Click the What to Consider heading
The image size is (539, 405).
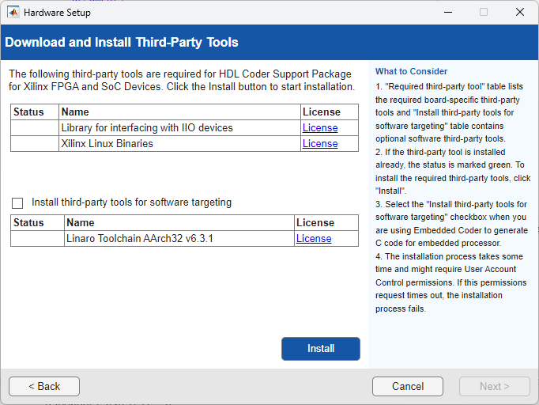(x=411, y=71)
